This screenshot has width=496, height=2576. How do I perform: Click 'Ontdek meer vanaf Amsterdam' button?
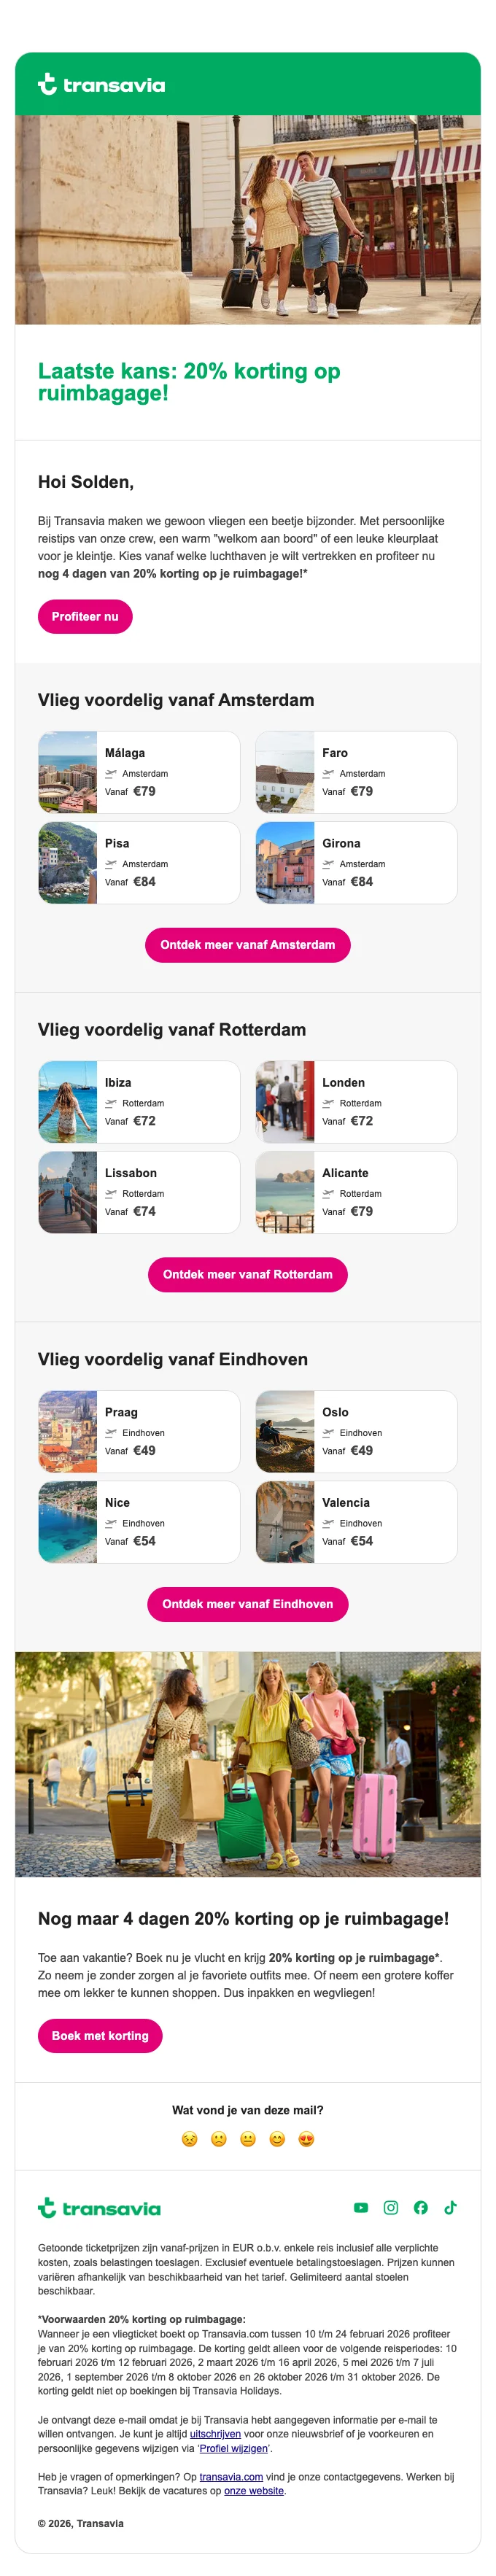pyautogui.click(x=248, y=945)
